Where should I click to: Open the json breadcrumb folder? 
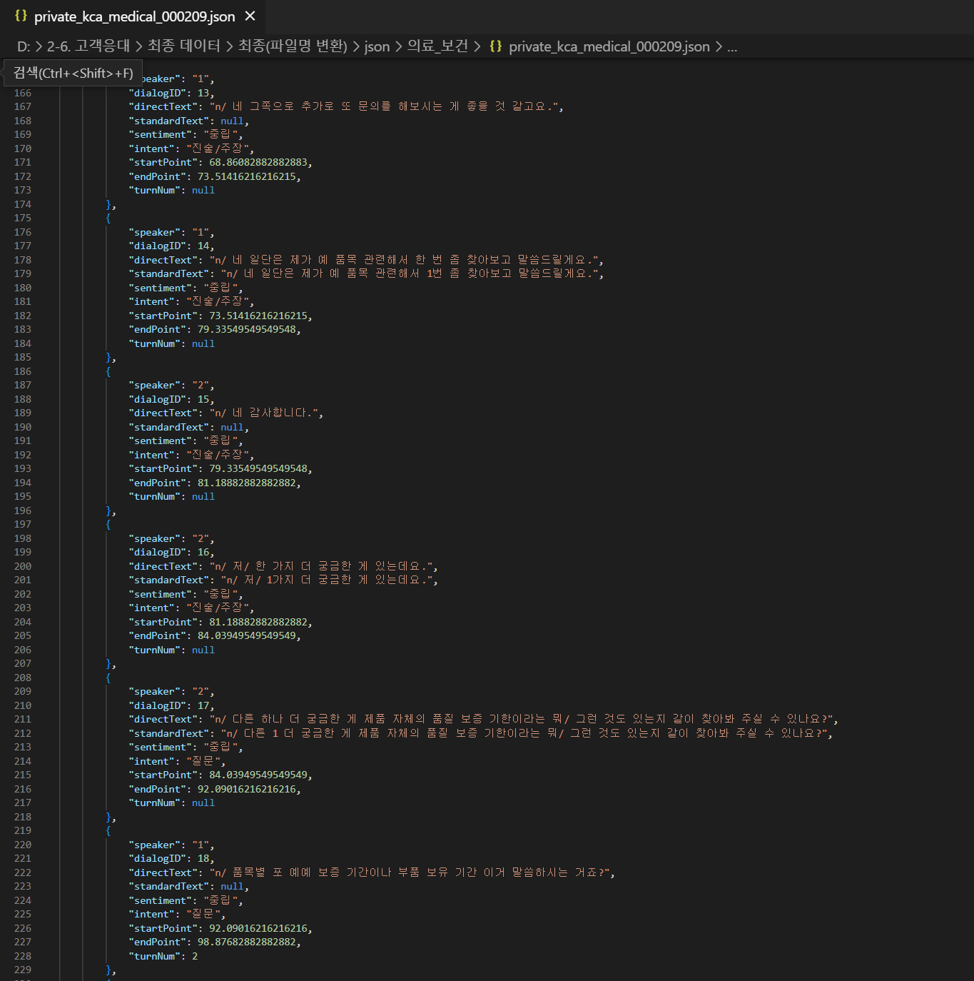(x=377, y=46)
